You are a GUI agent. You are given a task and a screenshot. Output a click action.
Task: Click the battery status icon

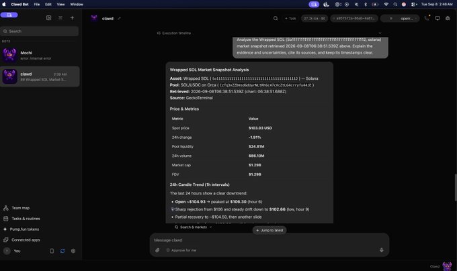tap(375, 5)
